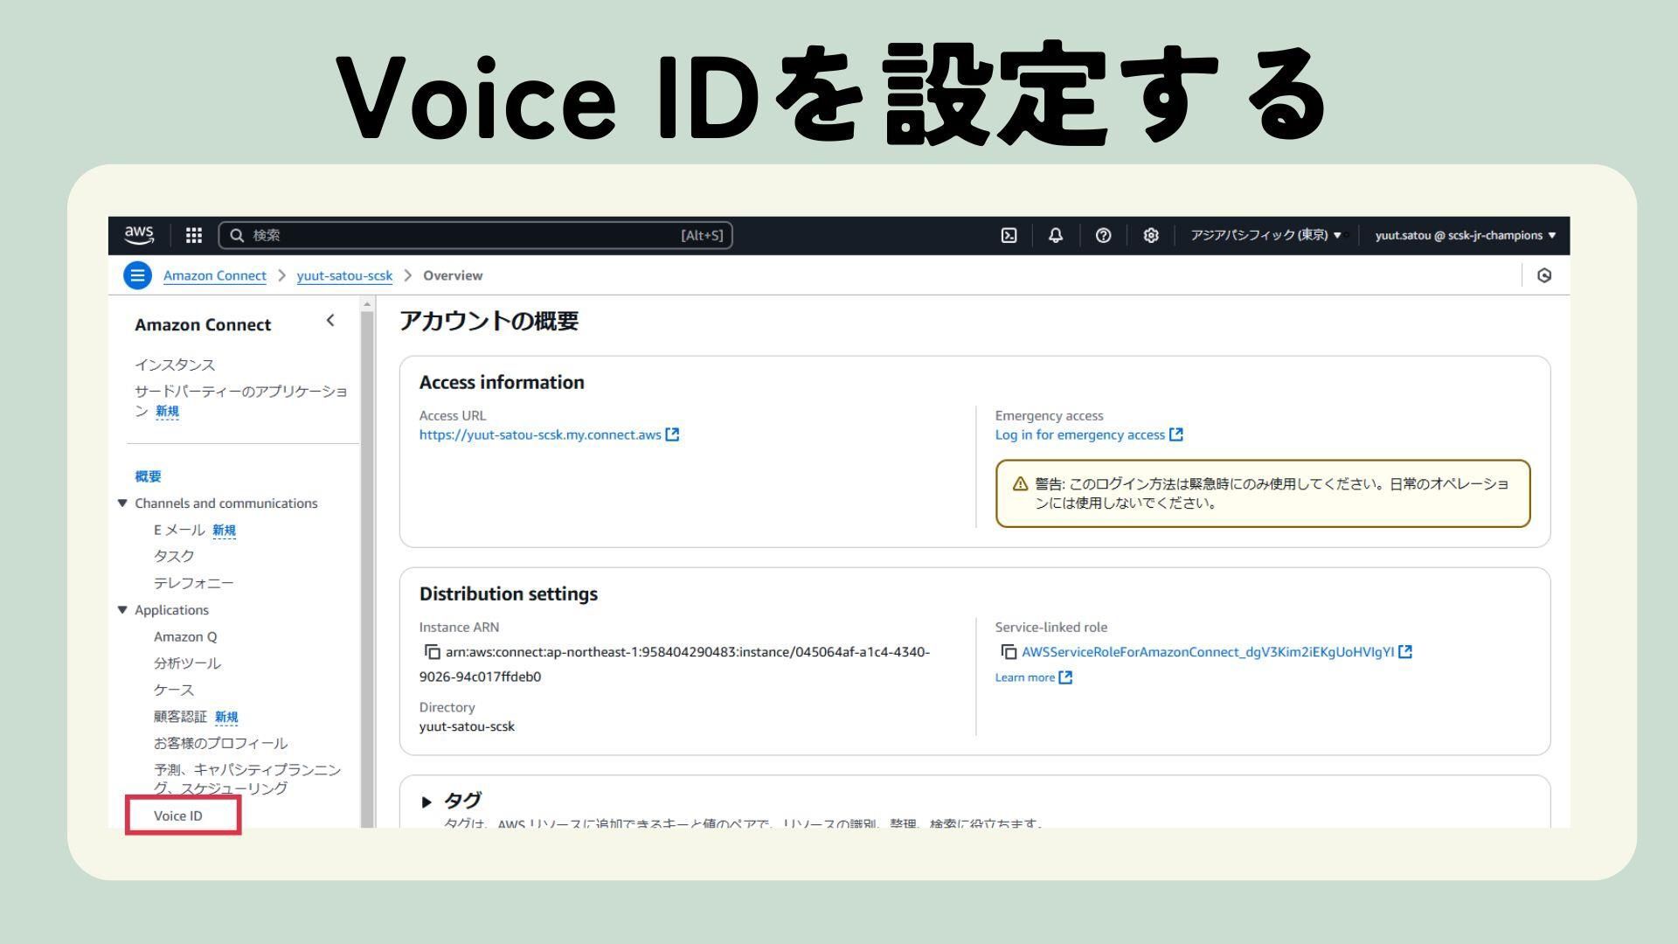Toggle the blue hamburger navigation button
The height and width of the screenshot is (944, 1678).
pos(137,275)
